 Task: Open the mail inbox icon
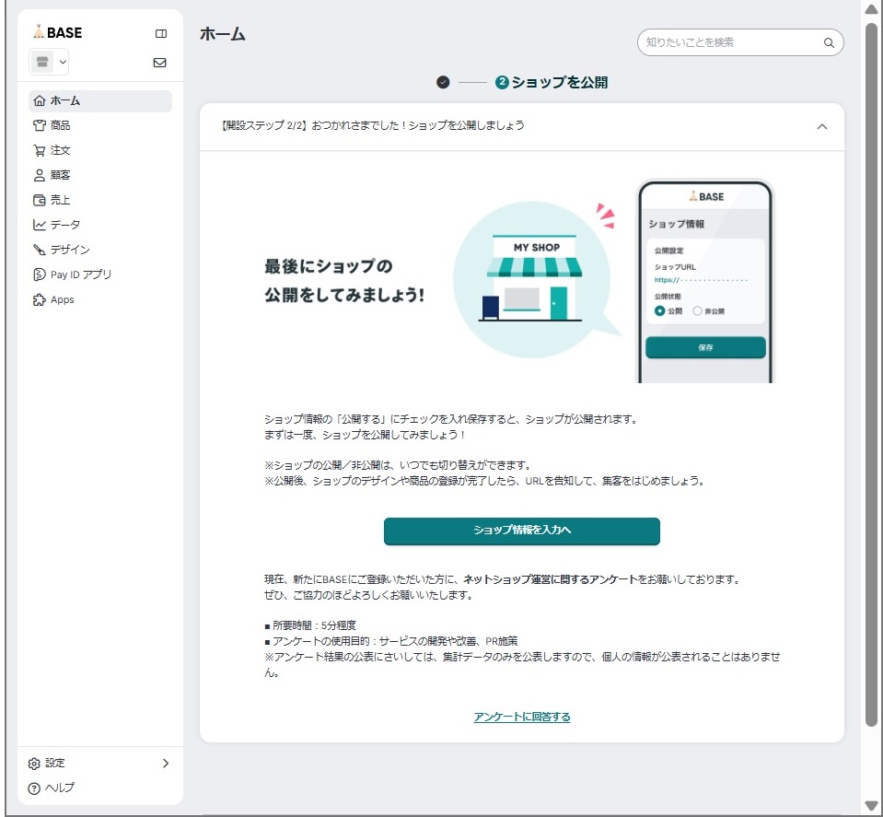pyautogui.click(x=160, y=63)
